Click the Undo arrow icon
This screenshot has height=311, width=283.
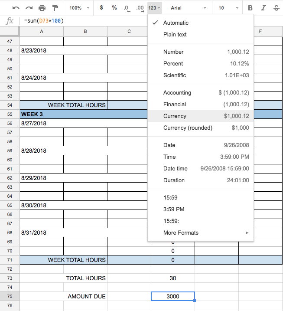(x=16, y=8)
